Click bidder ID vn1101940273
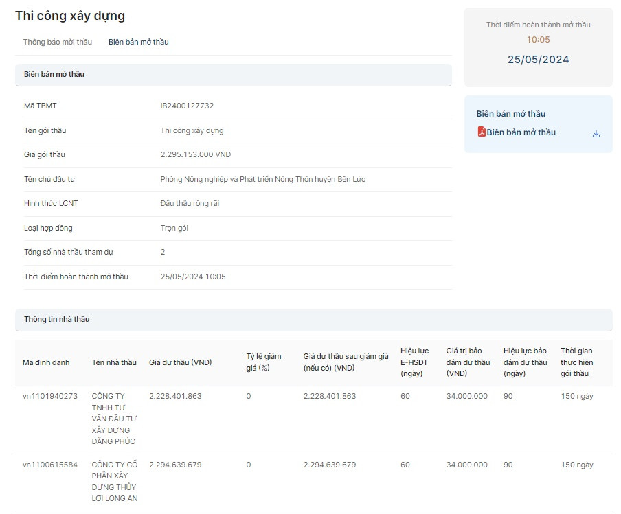 (x=50, y=396)
